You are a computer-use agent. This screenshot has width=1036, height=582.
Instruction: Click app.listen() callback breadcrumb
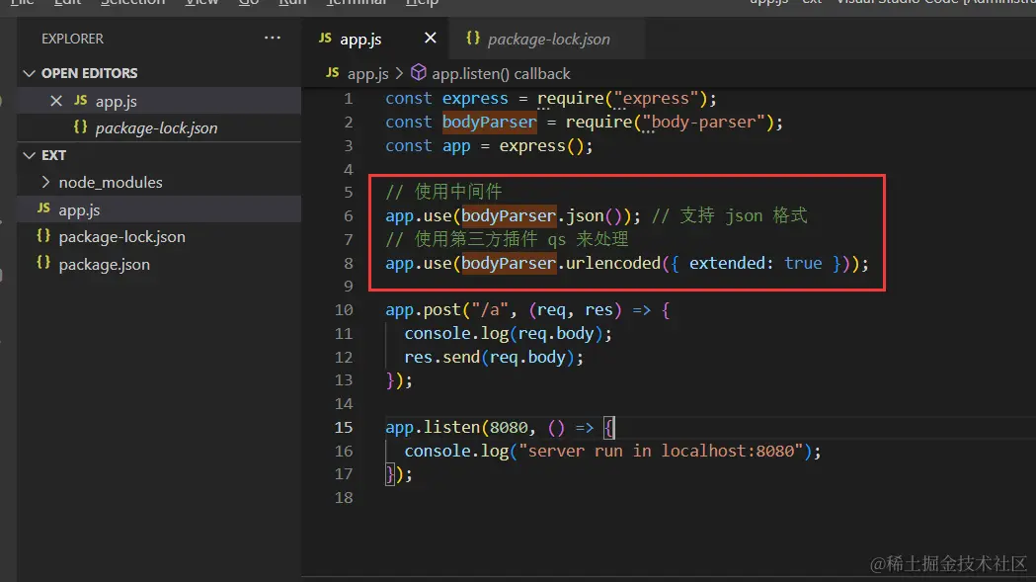[x=501, y=73]
